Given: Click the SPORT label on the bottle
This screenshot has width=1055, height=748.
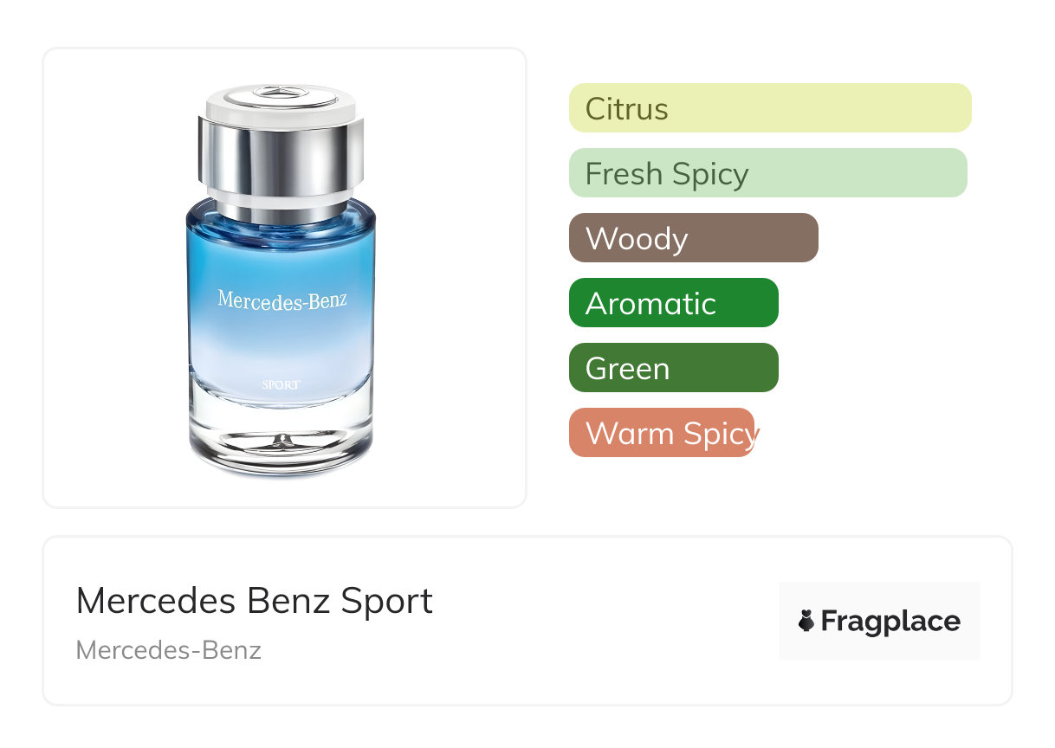Looking at the screenshot, I should [282, 384].
